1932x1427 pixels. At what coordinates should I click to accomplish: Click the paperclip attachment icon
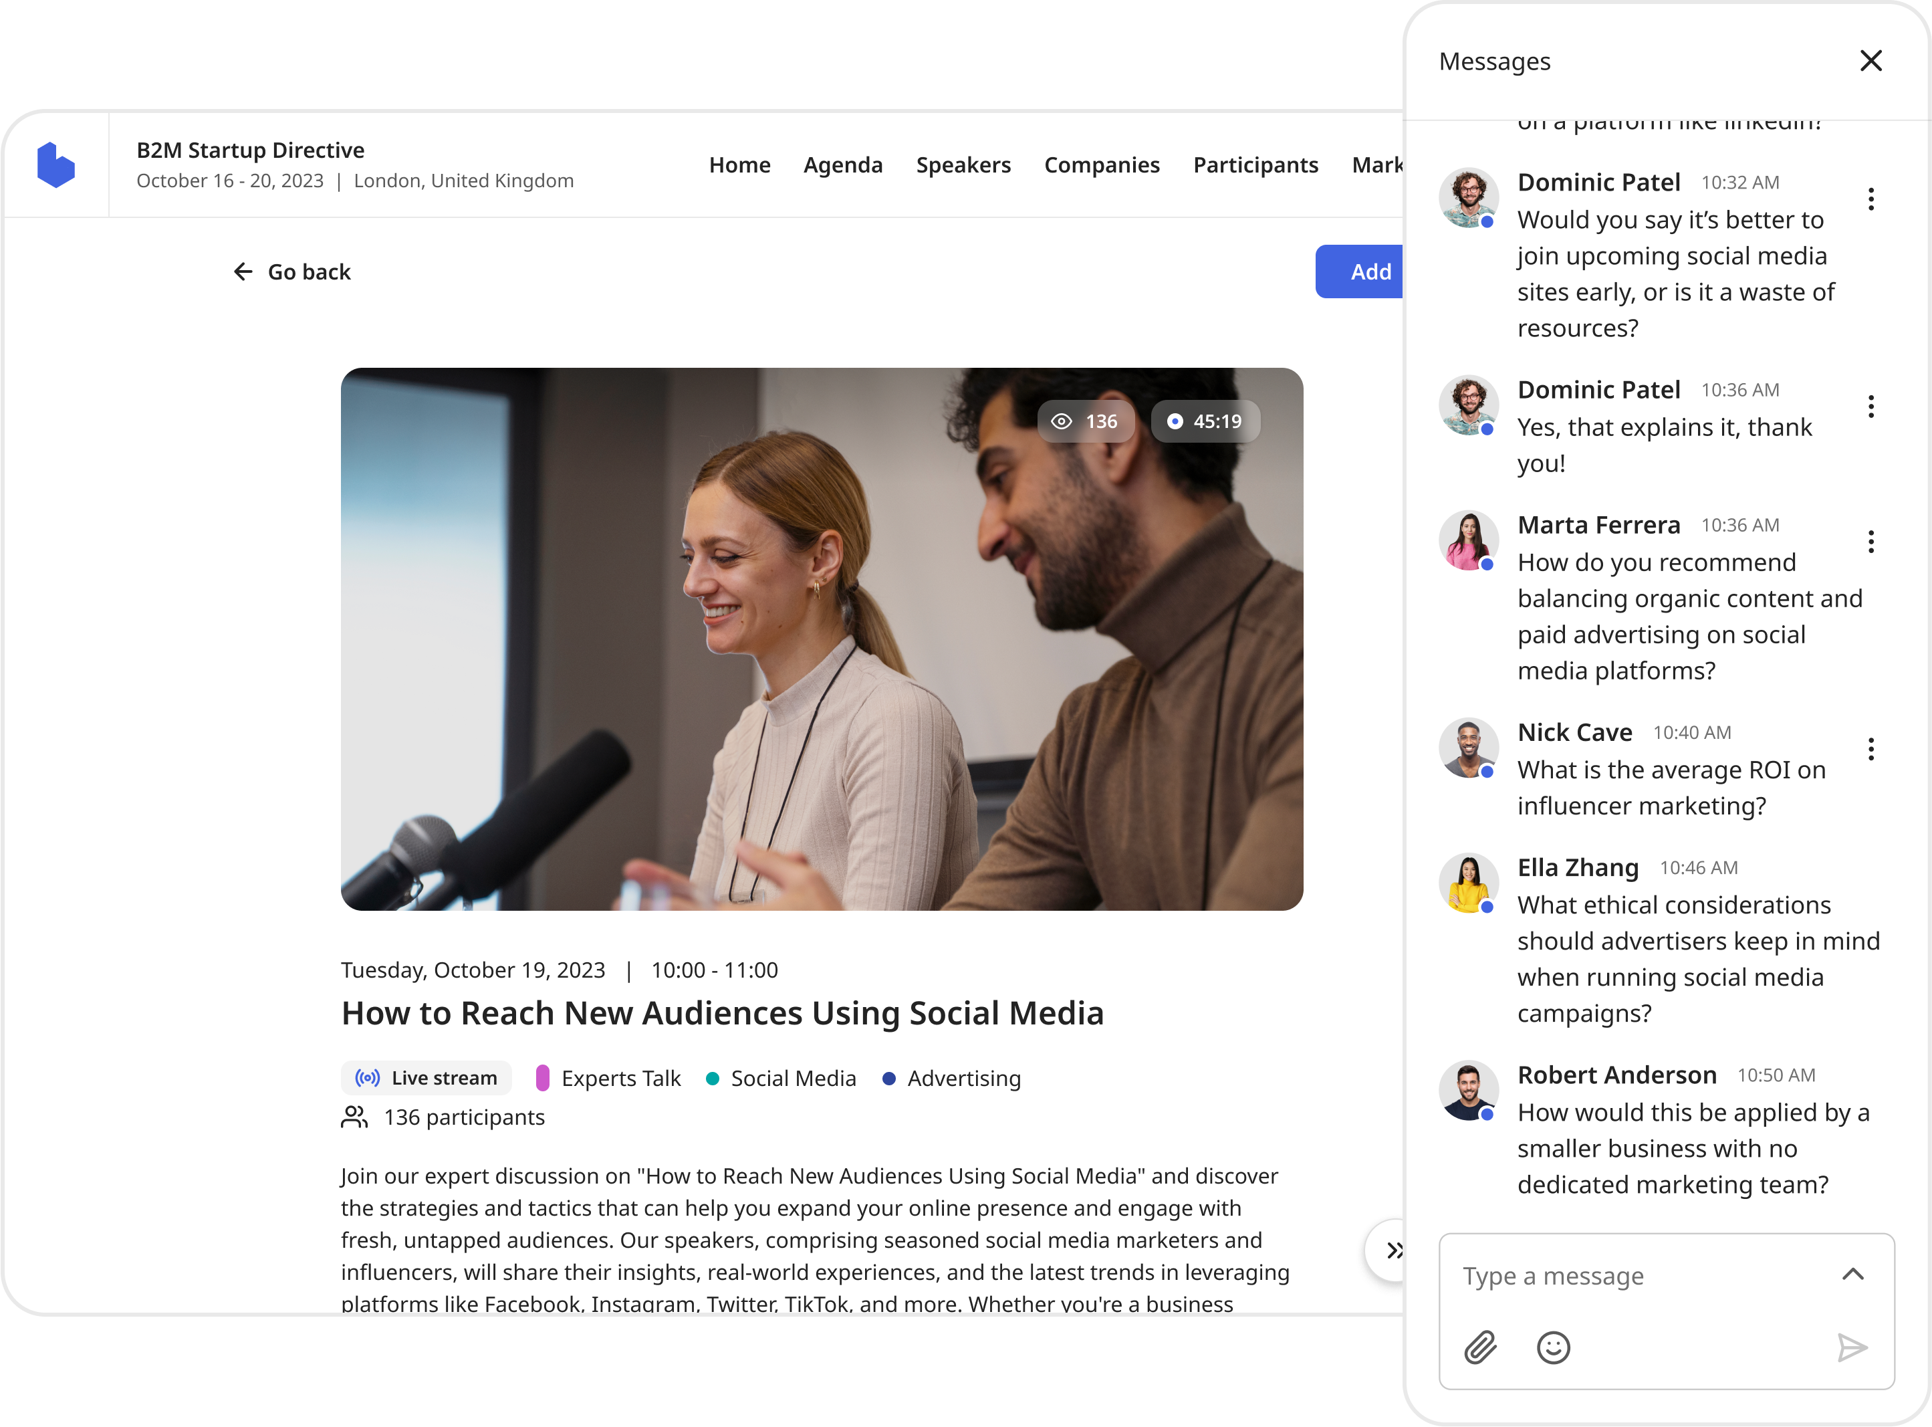coord(1480,1347)
